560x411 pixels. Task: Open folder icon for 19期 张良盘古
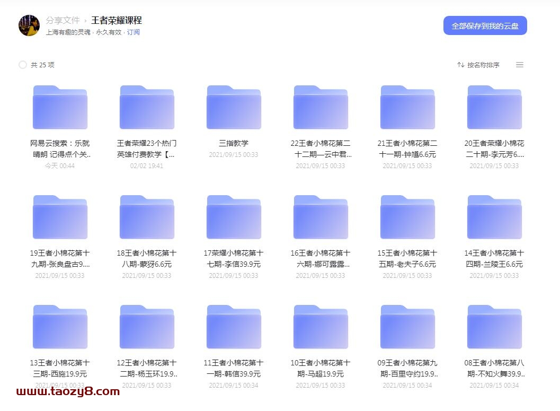pos(60,217)
